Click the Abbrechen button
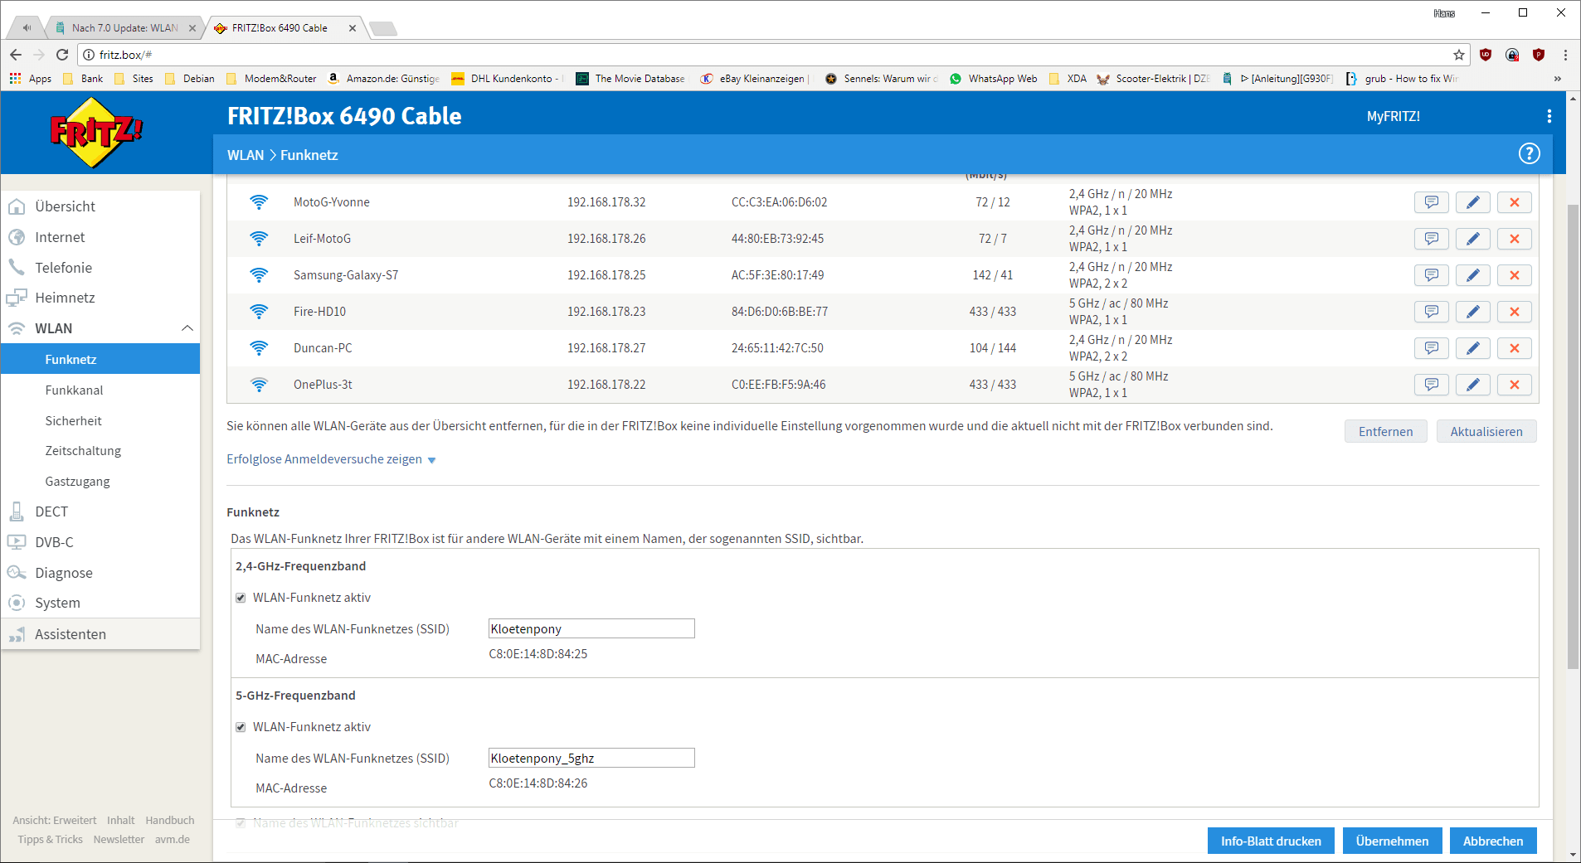This screenshot has height=863, width=1581. point(1492,841)
